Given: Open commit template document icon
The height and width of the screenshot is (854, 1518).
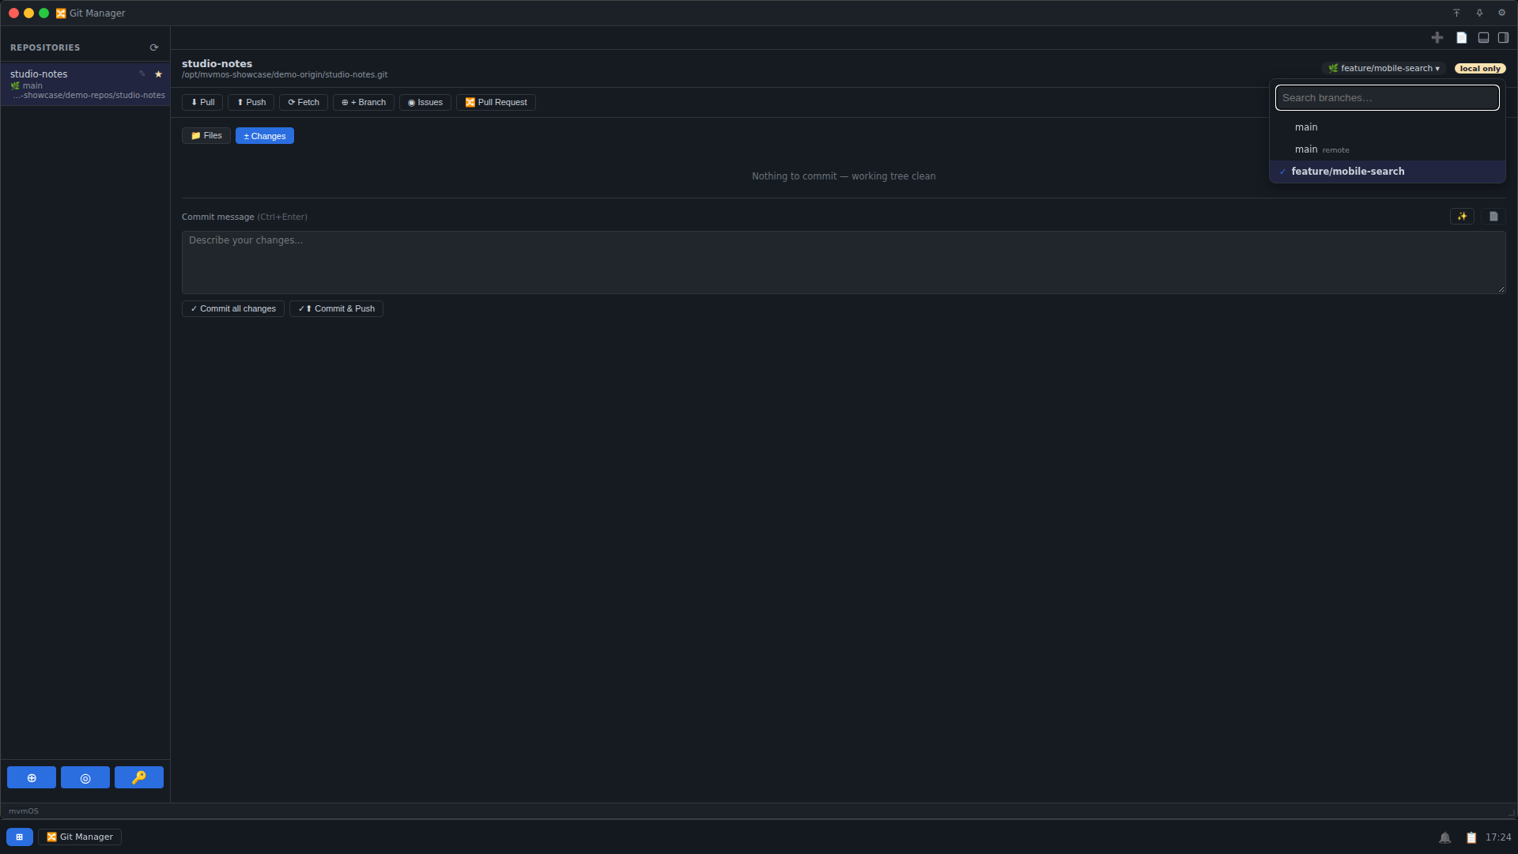Looking at the screenshot, I should coord(1493,216).
